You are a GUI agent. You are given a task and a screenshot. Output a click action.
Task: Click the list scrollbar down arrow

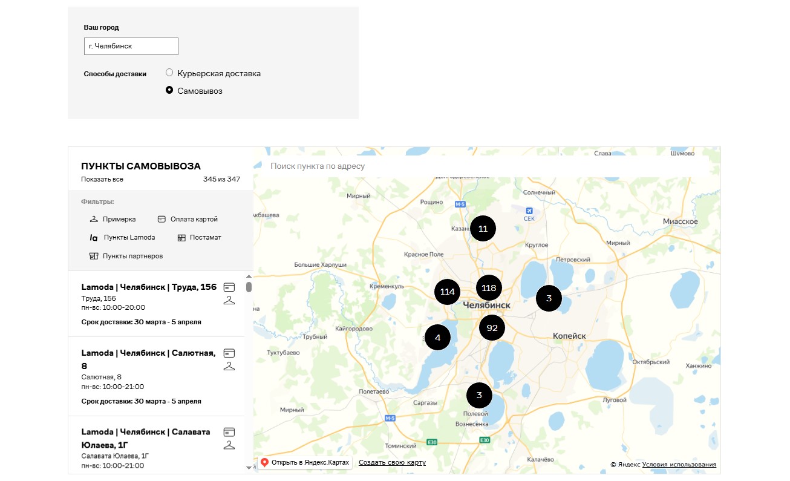tap(248, 467)
